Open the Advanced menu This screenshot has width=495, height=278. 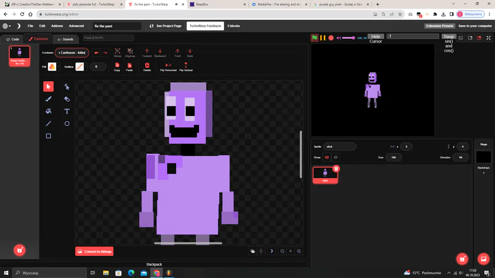(76, 26)
